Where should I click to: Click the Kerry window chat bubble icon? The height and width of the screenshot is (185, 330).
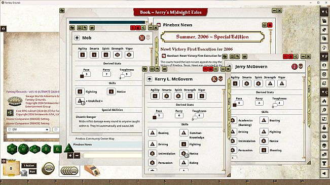coord(165,69)
